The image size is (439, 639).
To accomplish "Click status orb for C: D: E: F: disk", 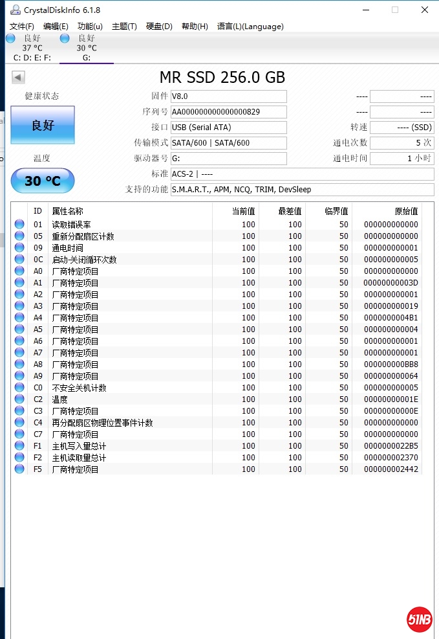I will [x=10, y=38].
